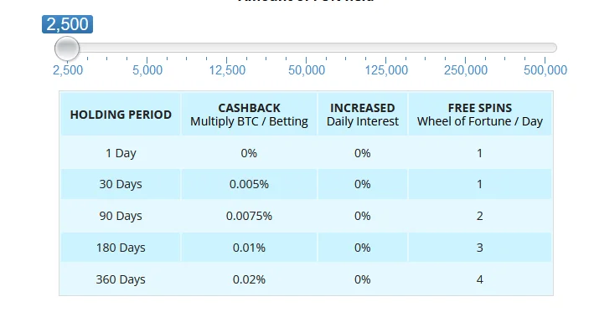This screenshot has height=317, width=594.
Task: Select the 500,000 slider mark
Action: 545,70
